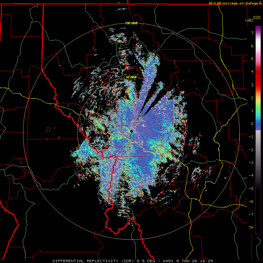Screen dimensions: 263x263
Task: Click the -5 value on the color scale
Action: pyautogui.click(x=251, y=189)
